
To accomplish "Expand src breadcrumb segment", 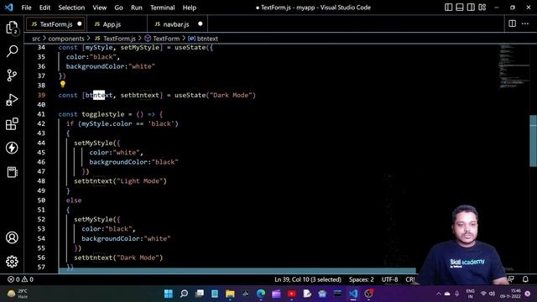I will (36, 39).
